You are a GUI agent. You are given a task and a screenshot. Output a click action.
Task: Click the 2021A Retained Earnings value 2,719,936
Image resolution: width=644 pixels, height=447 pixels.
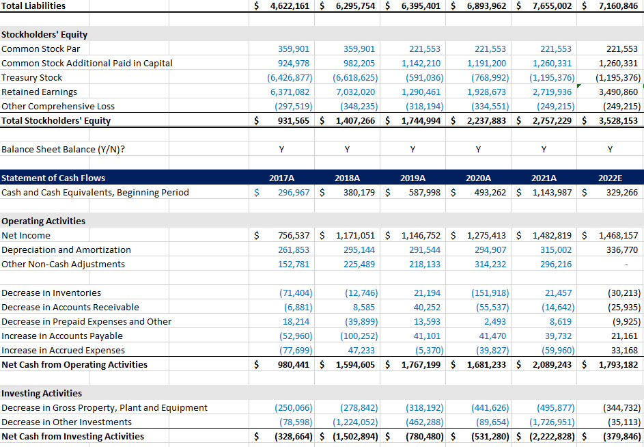point(552,92)
